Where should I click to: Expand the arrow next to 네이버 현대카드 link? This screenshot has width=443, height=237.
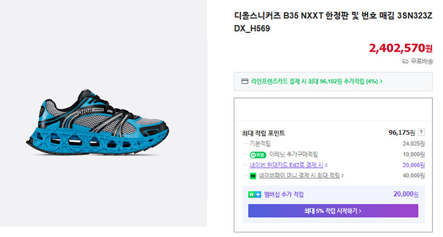coord(326,165)
